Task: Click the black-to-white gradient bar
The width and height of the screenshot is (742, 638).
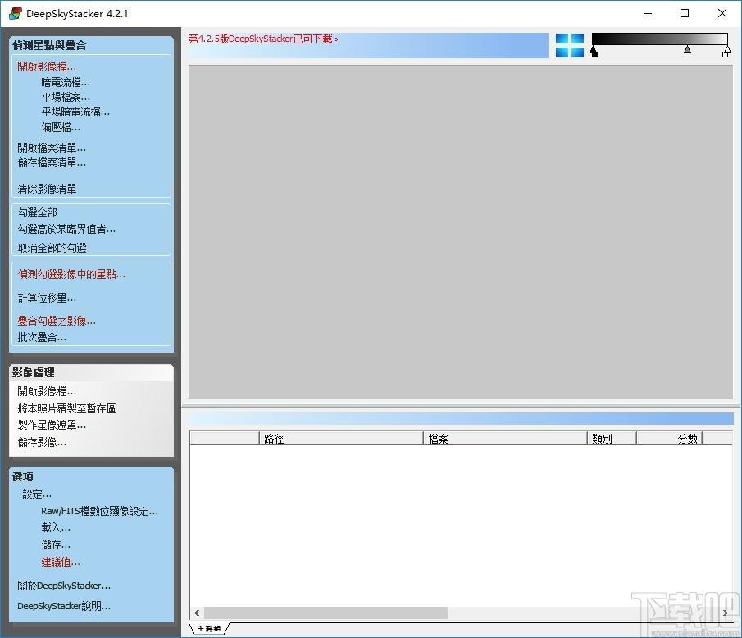Action: [659, 39]
